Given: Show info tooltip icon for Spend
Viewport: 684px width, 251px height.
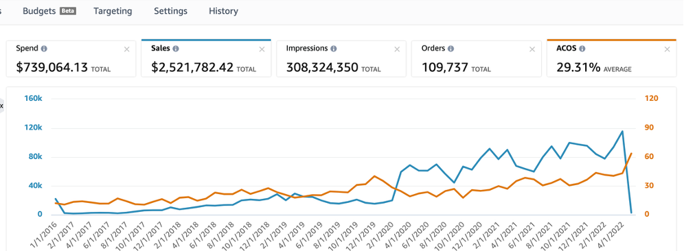Looking at the screenshot, I should point(44,49).
